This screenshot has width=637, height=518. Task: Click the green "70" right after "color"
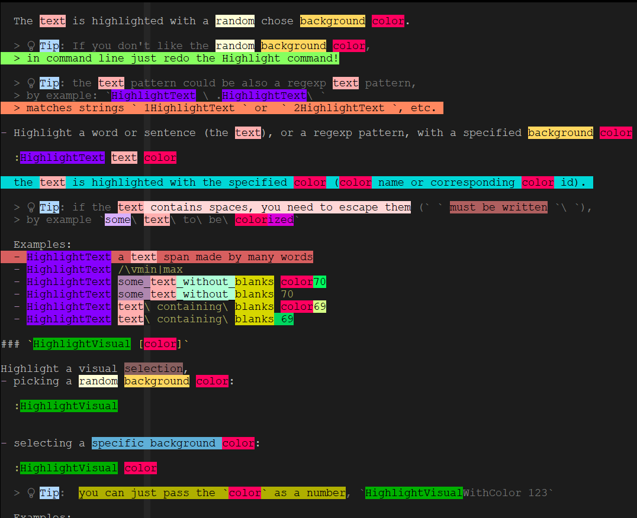click(x=320, y=282)
